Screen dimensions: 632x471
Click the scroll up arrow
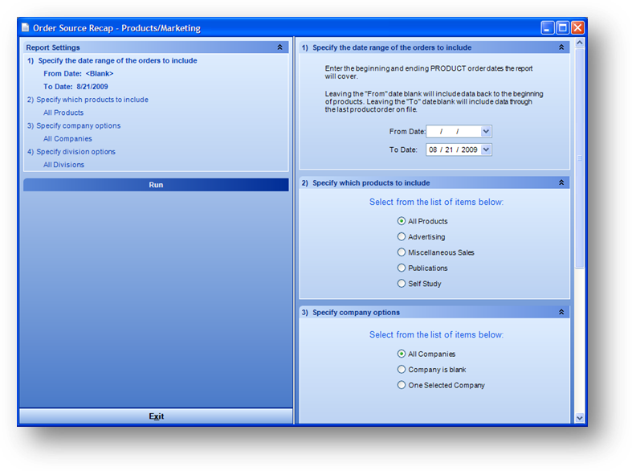click(x=579, y=43)
